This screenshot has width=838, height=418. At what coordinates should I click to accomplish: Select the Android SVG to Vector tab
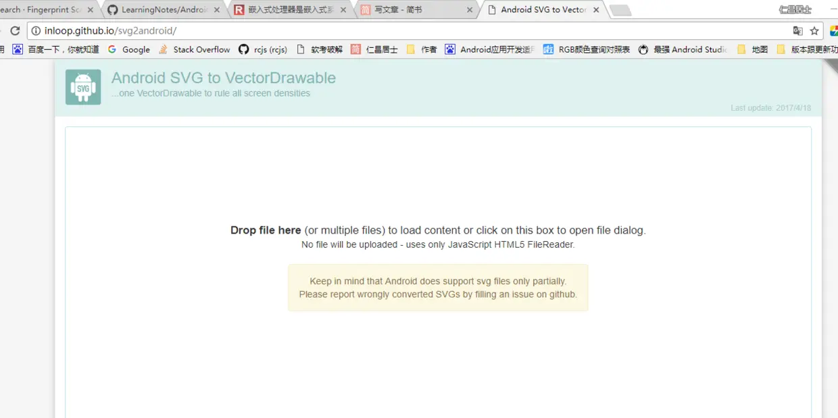(544, 10)
